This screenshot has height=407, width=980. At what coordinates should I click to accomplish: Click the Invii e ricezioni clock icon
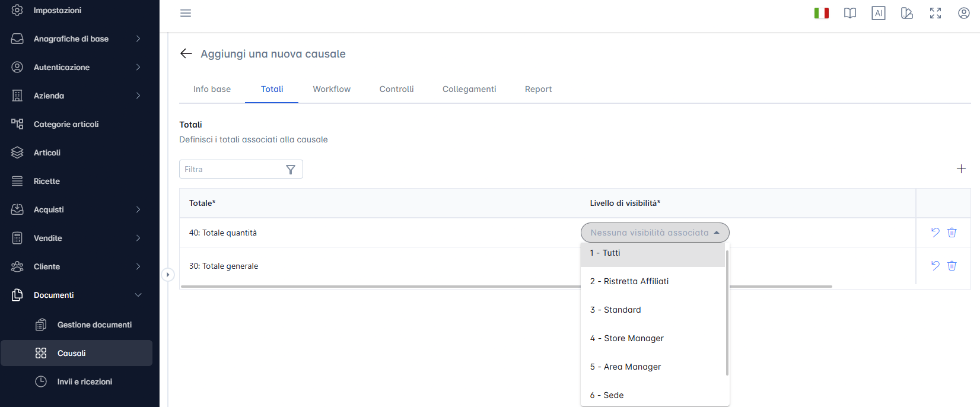click(41, 381)
